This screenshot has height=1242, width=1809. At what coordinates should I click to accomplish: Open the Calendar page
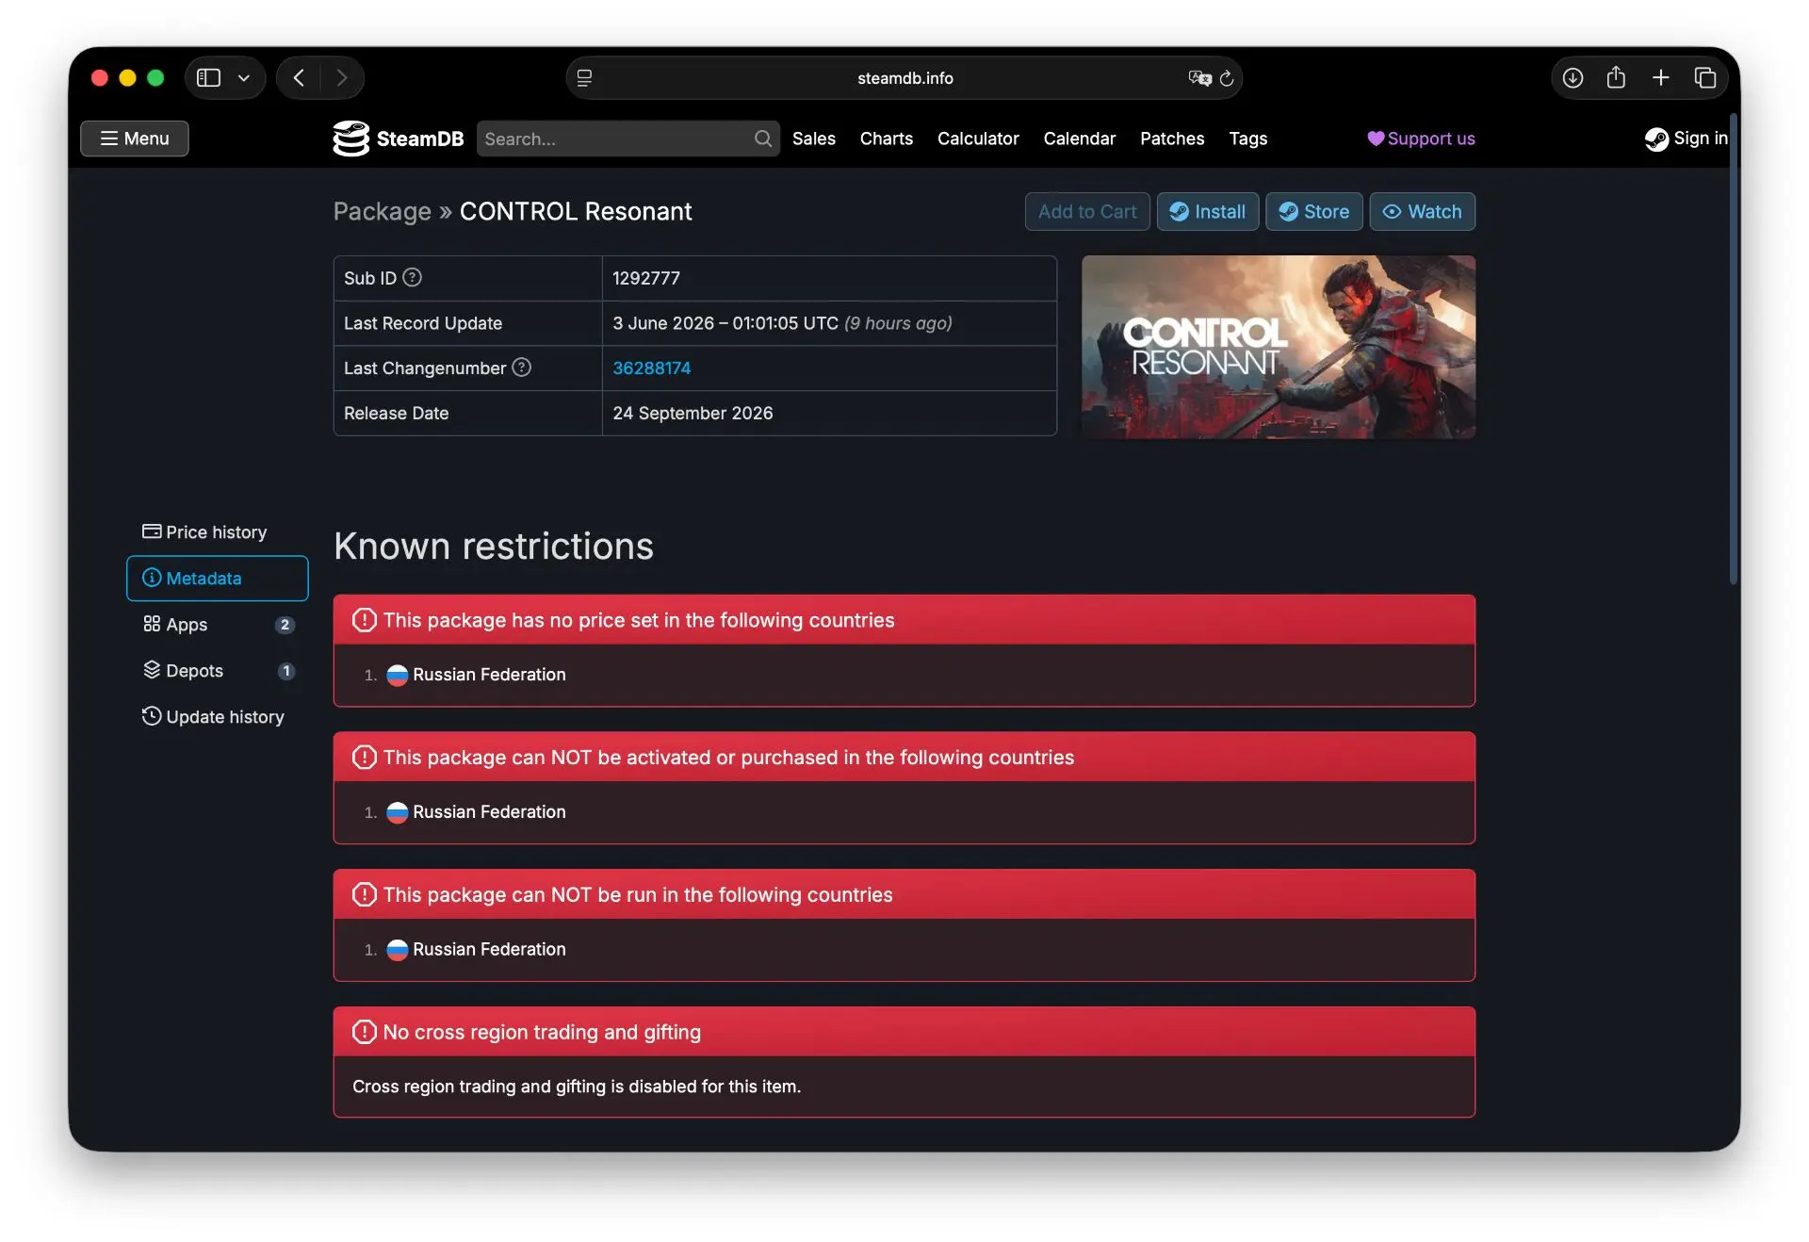(x=1080, y=139)
